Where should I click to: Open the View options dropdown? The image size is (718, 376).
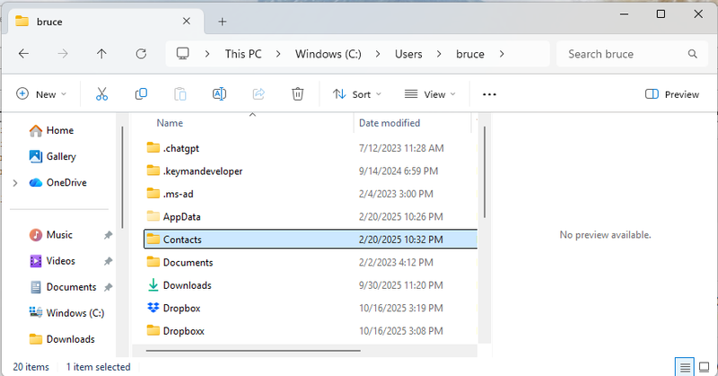tap(430, 94)
